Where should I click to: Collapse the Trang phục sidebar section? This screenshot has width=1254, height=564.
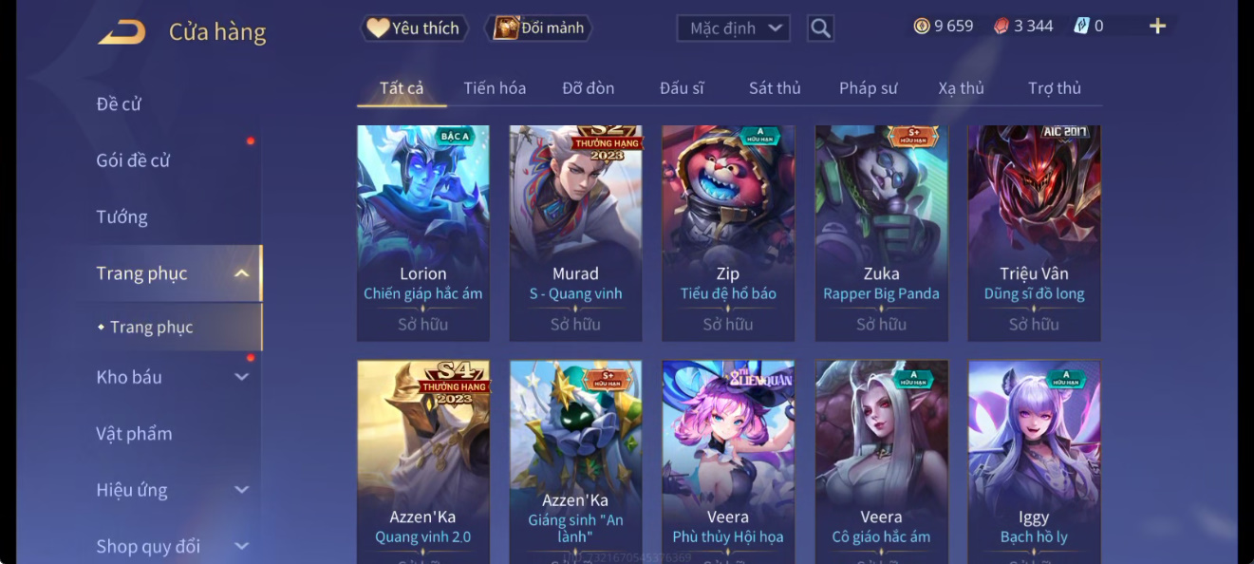point(242,273)
